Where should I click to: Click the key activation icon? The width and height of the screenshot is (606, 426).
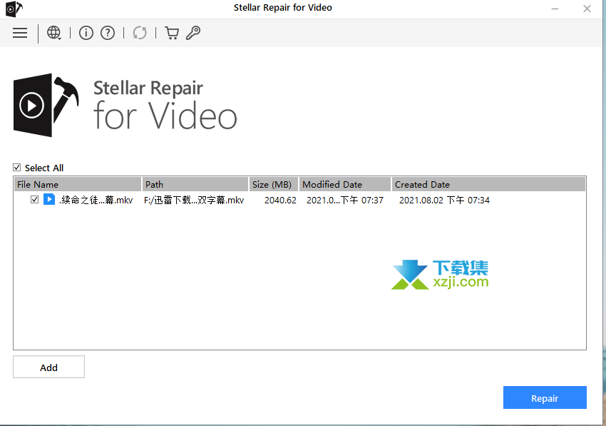[193, 33]
